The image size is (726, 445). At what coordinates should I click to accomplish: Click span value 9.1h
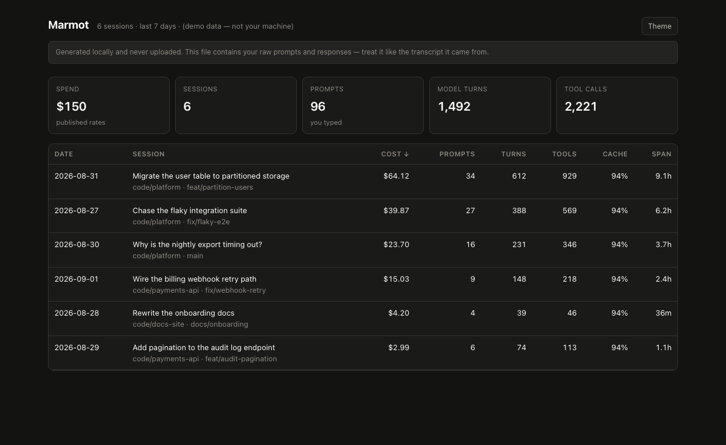click(x=663, y=176)
